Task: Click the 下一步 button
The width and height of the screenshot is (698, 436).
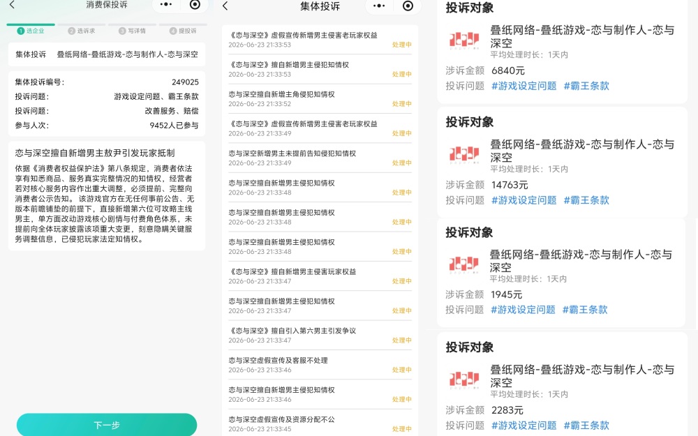Action: (107, 425)
